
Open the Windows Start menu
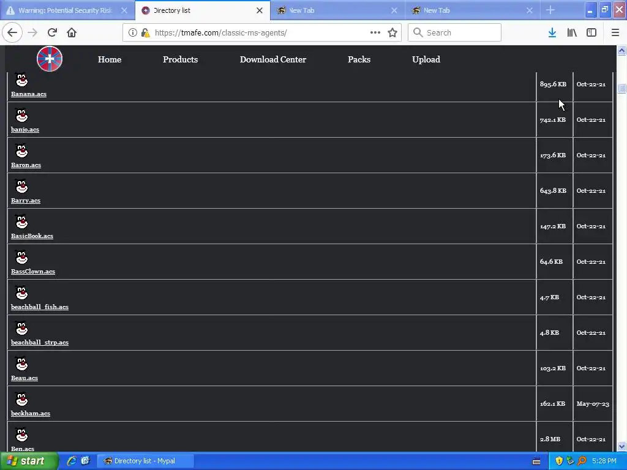(x=28, y=461)
